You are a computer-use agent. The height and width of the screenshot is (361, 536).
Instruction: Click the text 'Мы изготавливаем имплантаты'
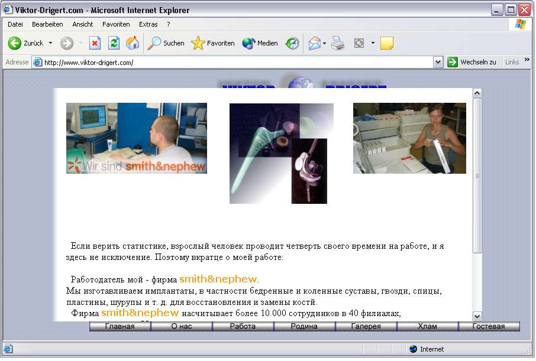tap(131, 291)
